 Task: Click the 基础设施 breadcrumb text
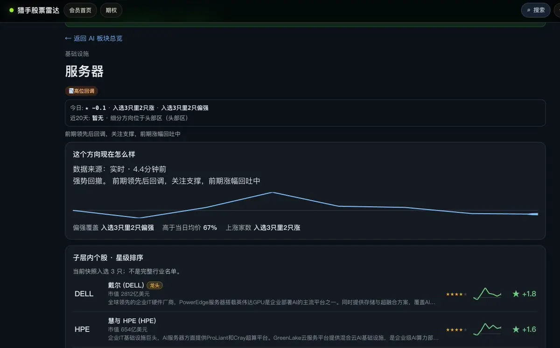pos(77,54)
